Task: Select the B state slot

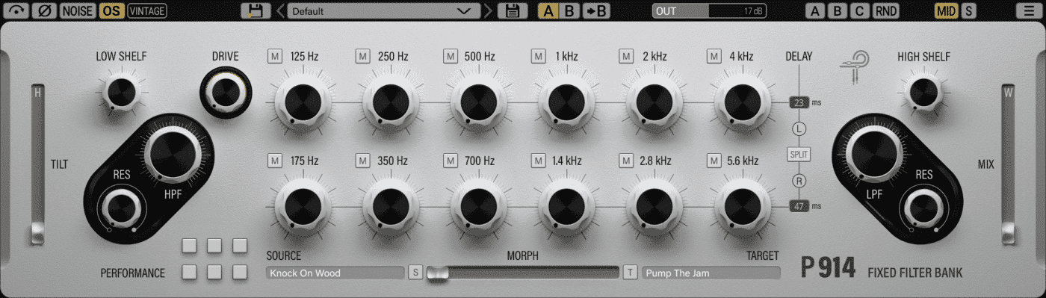Action: click(570, 10)
